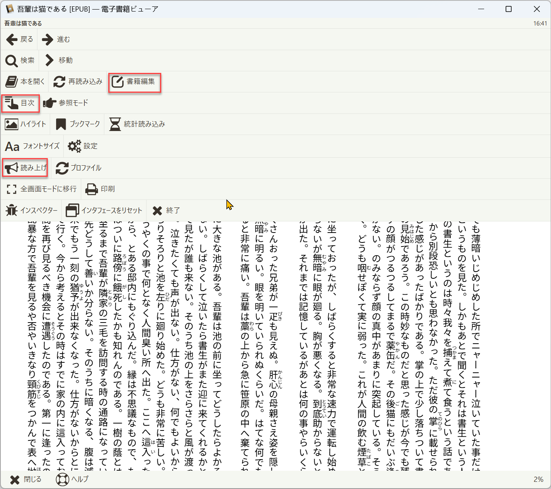Change フォントサイズ font size

[x=32, y=146]
